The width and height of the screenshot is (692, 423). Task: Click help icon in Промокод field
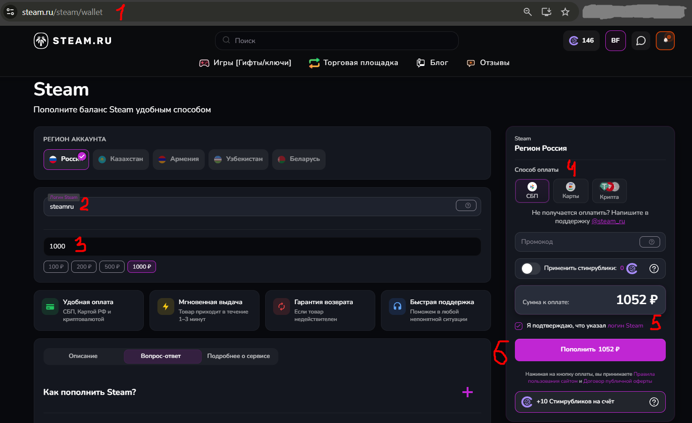pyautogui.click(x=650, y=242)
